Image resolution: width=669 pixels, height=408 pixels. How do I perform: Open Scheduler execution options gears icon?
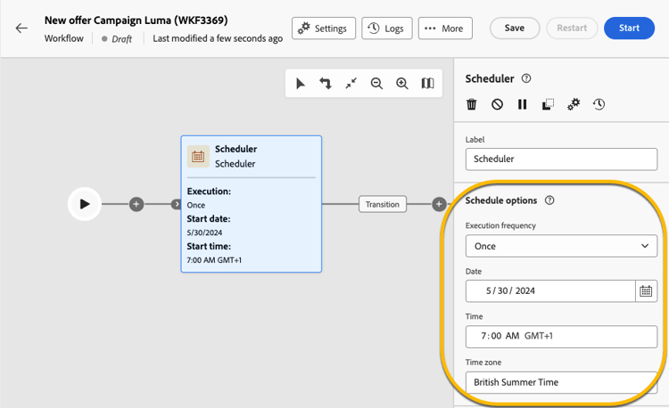click(x=574, y=104)
